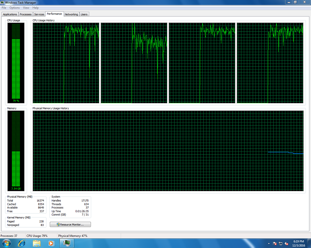This screenshot has width=311, height=248.
Task: Click the Threads value 634
Action: pos(86,204)
